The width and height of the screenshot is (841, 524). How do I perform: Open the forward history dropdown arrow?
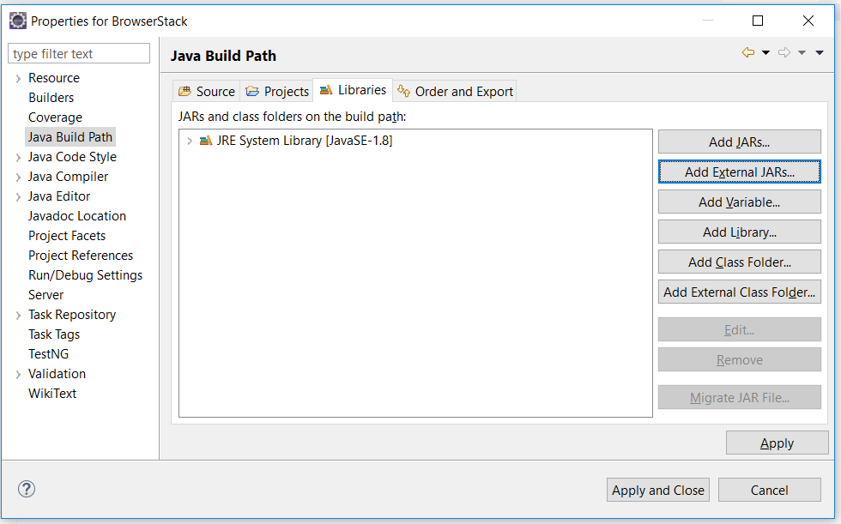pos(802,52)
